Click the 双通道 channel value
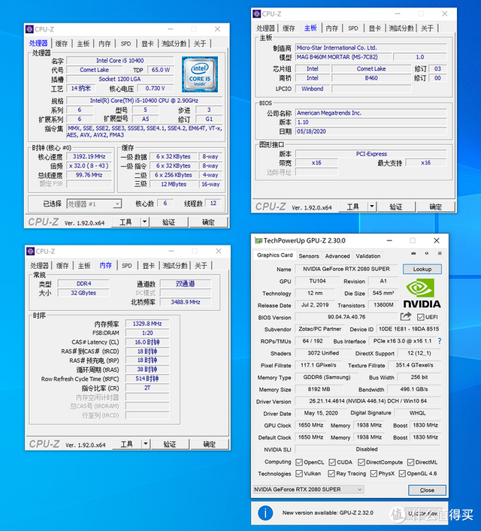Viewport: 481px width, 531px height. click(186, 284)
